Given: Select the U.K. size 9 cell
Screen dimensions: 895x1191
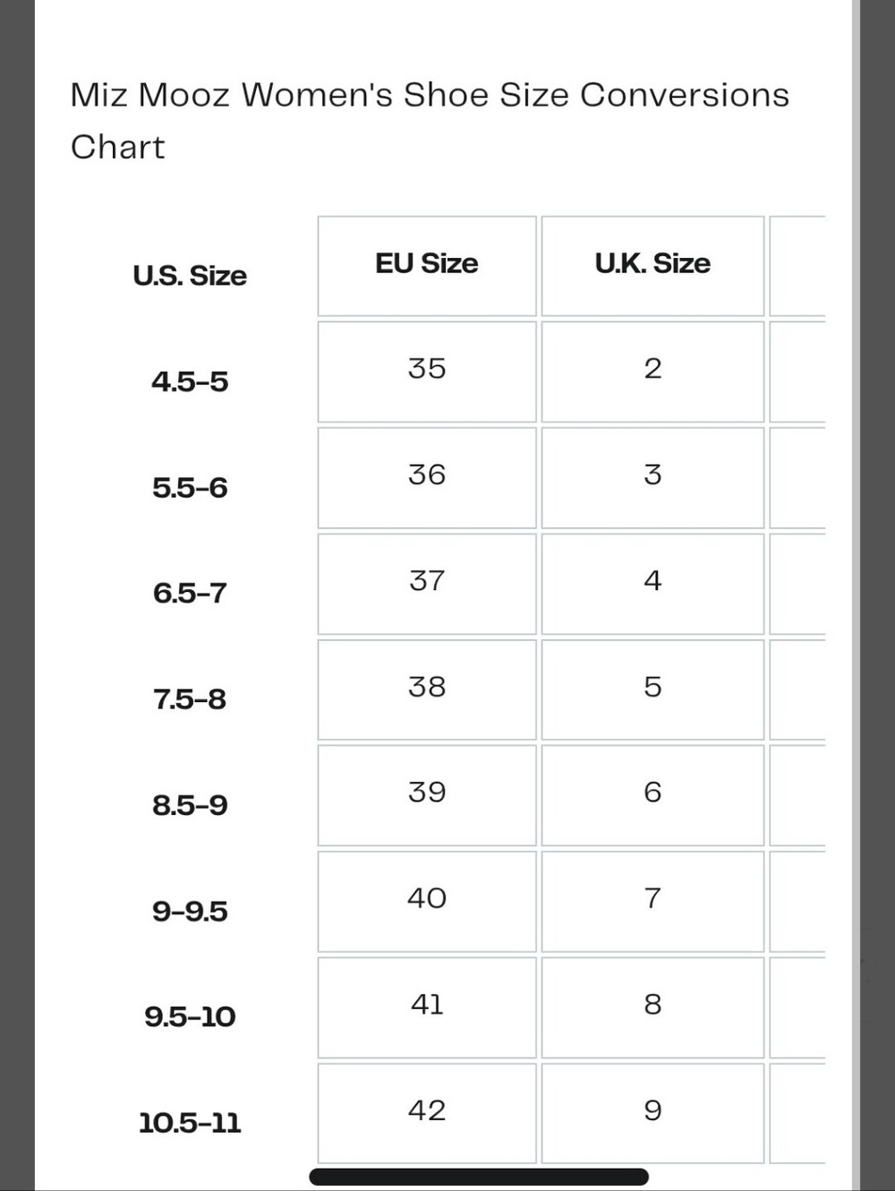Looking at the screenshot, I should click(x=652, y=1113).
